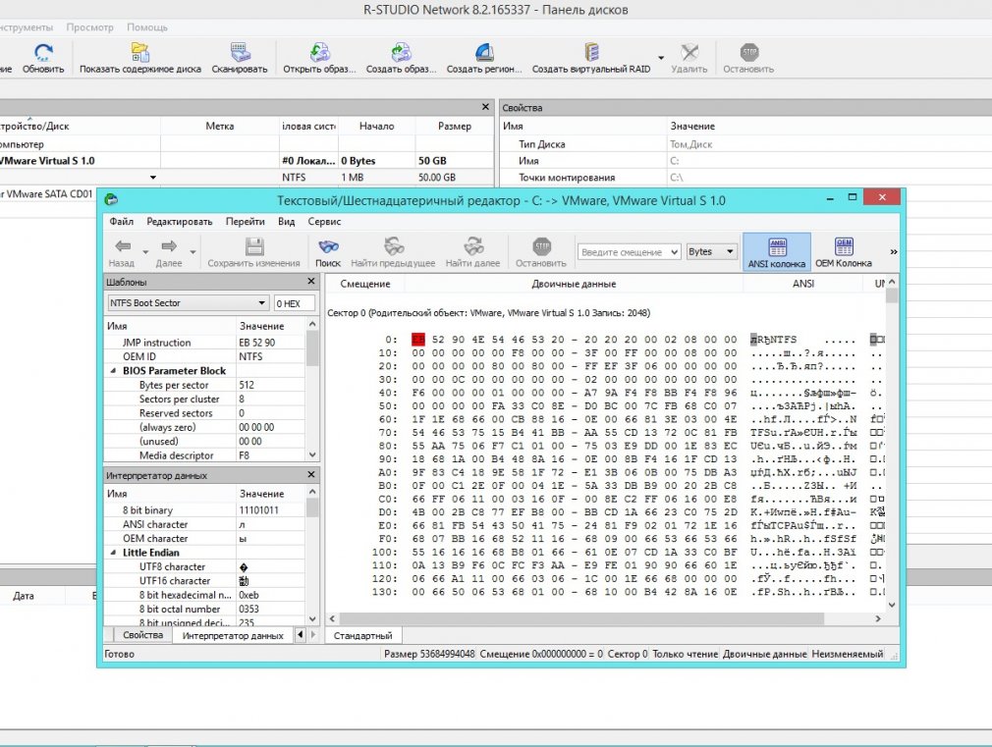Image resolution: width=992 pixels, height=747 pixels.
Task: Click the Создать образ toolbar icon
Action: (401, 52)
